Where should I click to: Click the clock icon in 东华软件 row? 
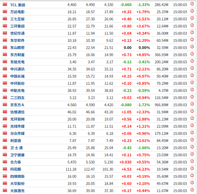[x=192, y=40]
